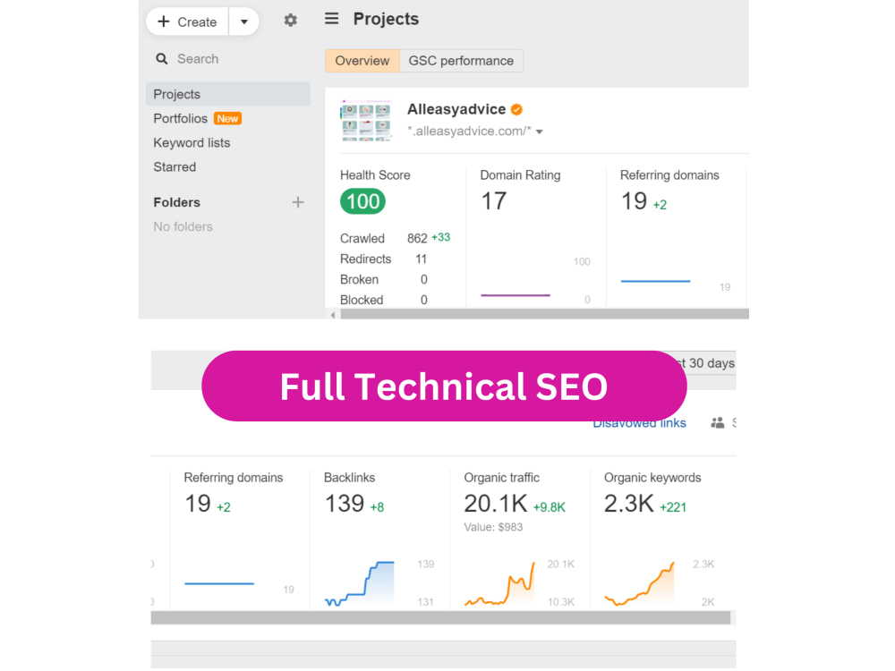Click the add folder plus icon
This screenshot has width=895, height=671.
(x=298, y=202)
